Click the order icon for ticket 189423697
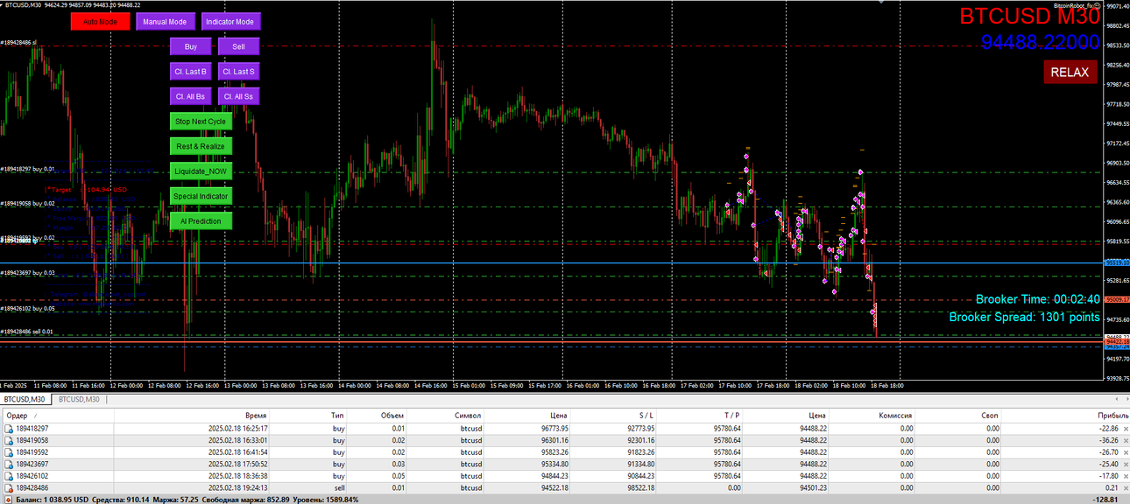This screenshot has height=504, width=1130. [x=9, y=465]
